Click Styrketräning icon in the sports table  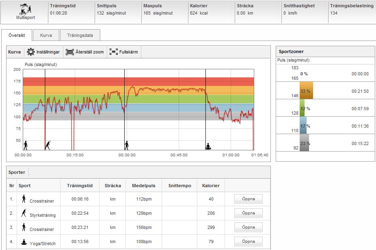[x=24, y=213]
